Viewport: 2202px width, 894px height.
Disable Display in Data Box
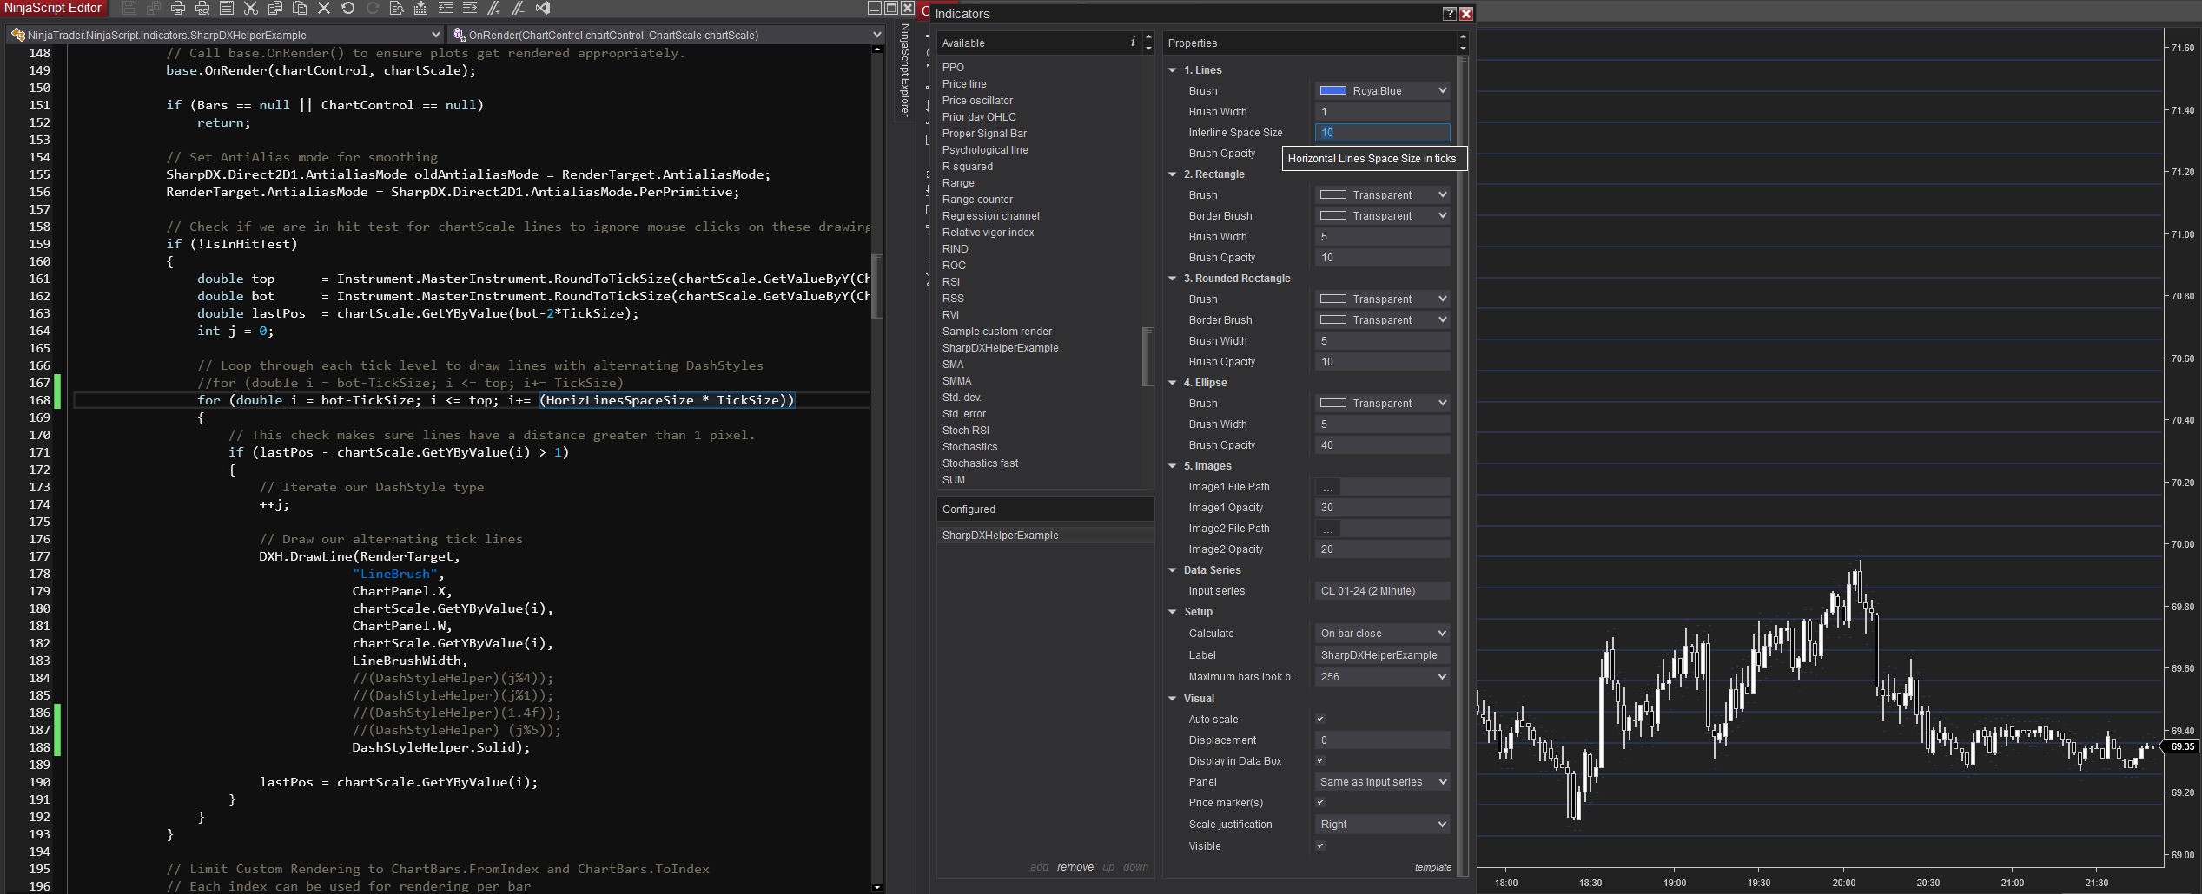(1321, 761)
